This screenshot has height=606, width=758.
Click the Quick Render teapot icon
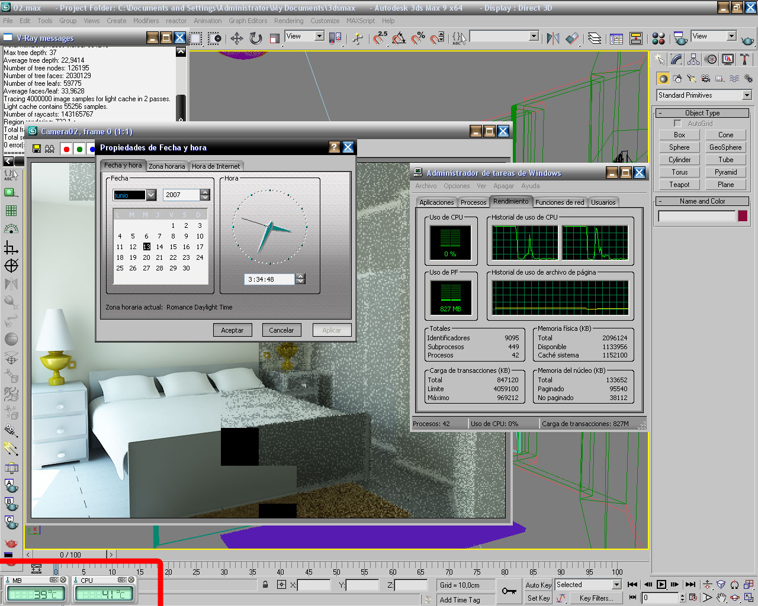747,40
